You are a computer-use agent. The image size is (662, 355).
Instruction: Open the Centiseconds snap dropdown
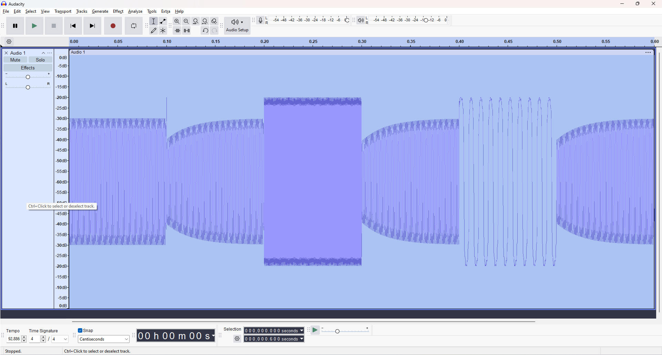click(103, 339)
